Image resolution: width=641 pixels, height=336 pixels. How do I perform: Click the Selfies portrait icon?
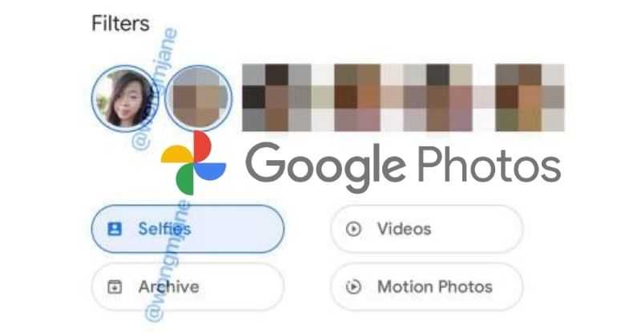[x=115, y=229]
